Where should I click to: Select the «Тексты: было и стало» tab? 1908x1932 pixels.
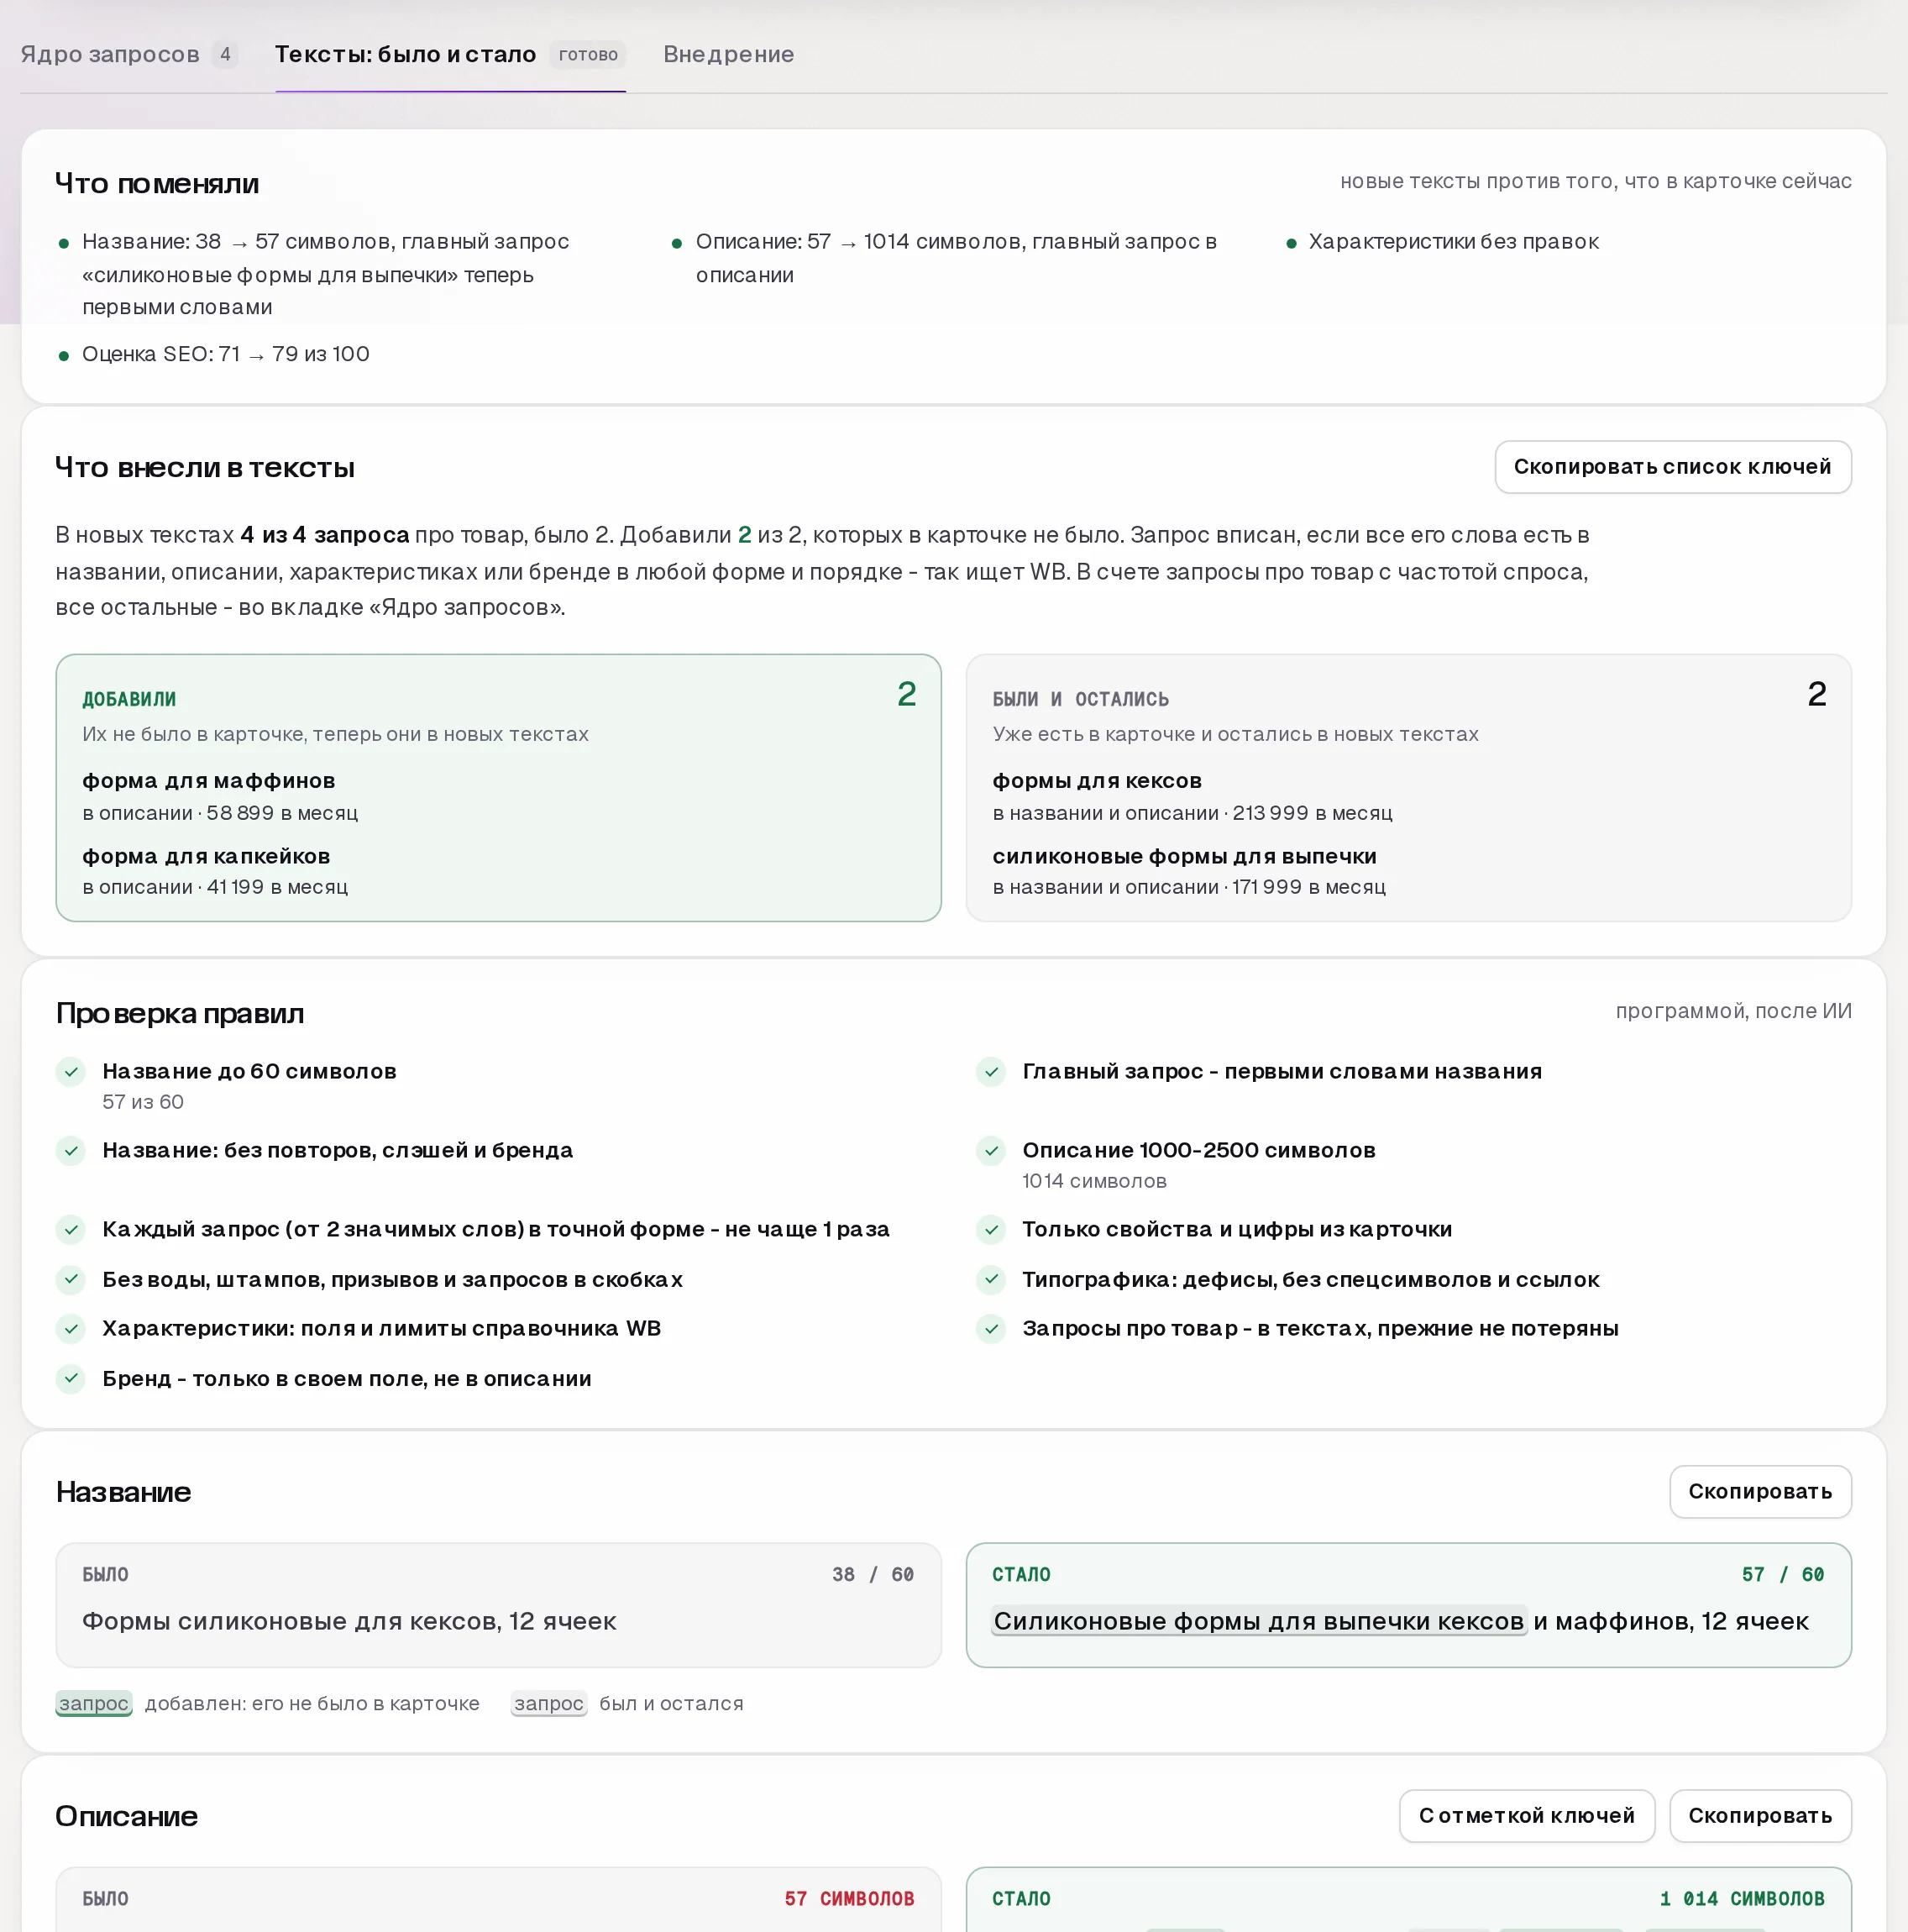(450, 54)
